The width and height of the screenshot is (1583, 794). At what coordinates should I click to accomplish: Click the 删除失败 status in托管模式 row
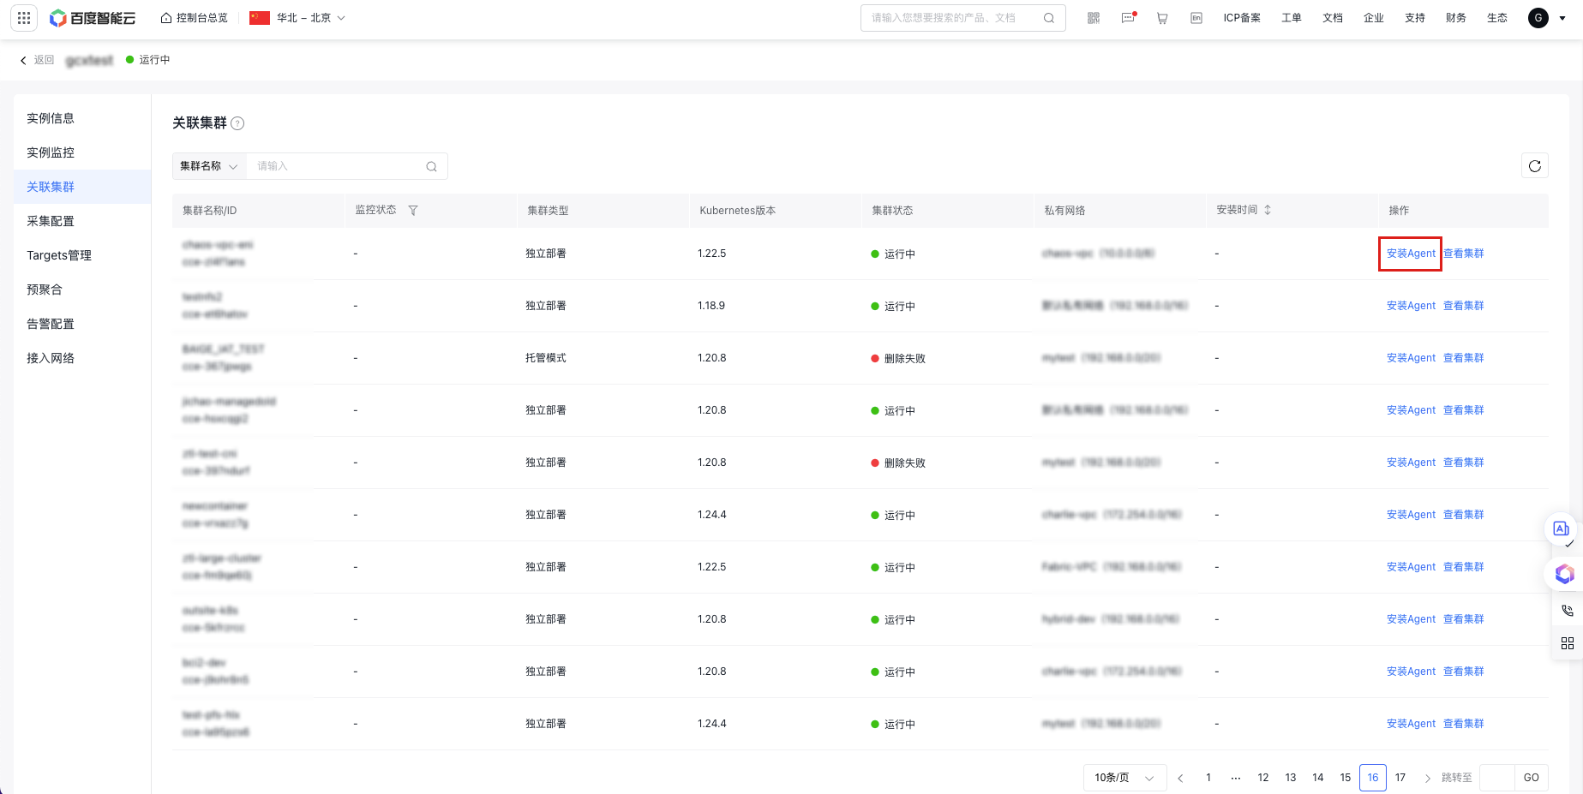point(898,359)
